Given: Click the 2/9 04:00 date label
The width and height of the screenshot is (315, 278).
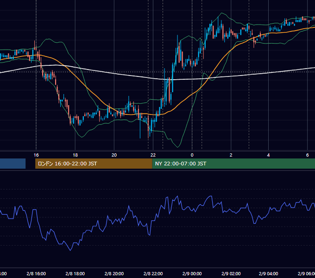Looking at the screenshot, I should point(268,273).
